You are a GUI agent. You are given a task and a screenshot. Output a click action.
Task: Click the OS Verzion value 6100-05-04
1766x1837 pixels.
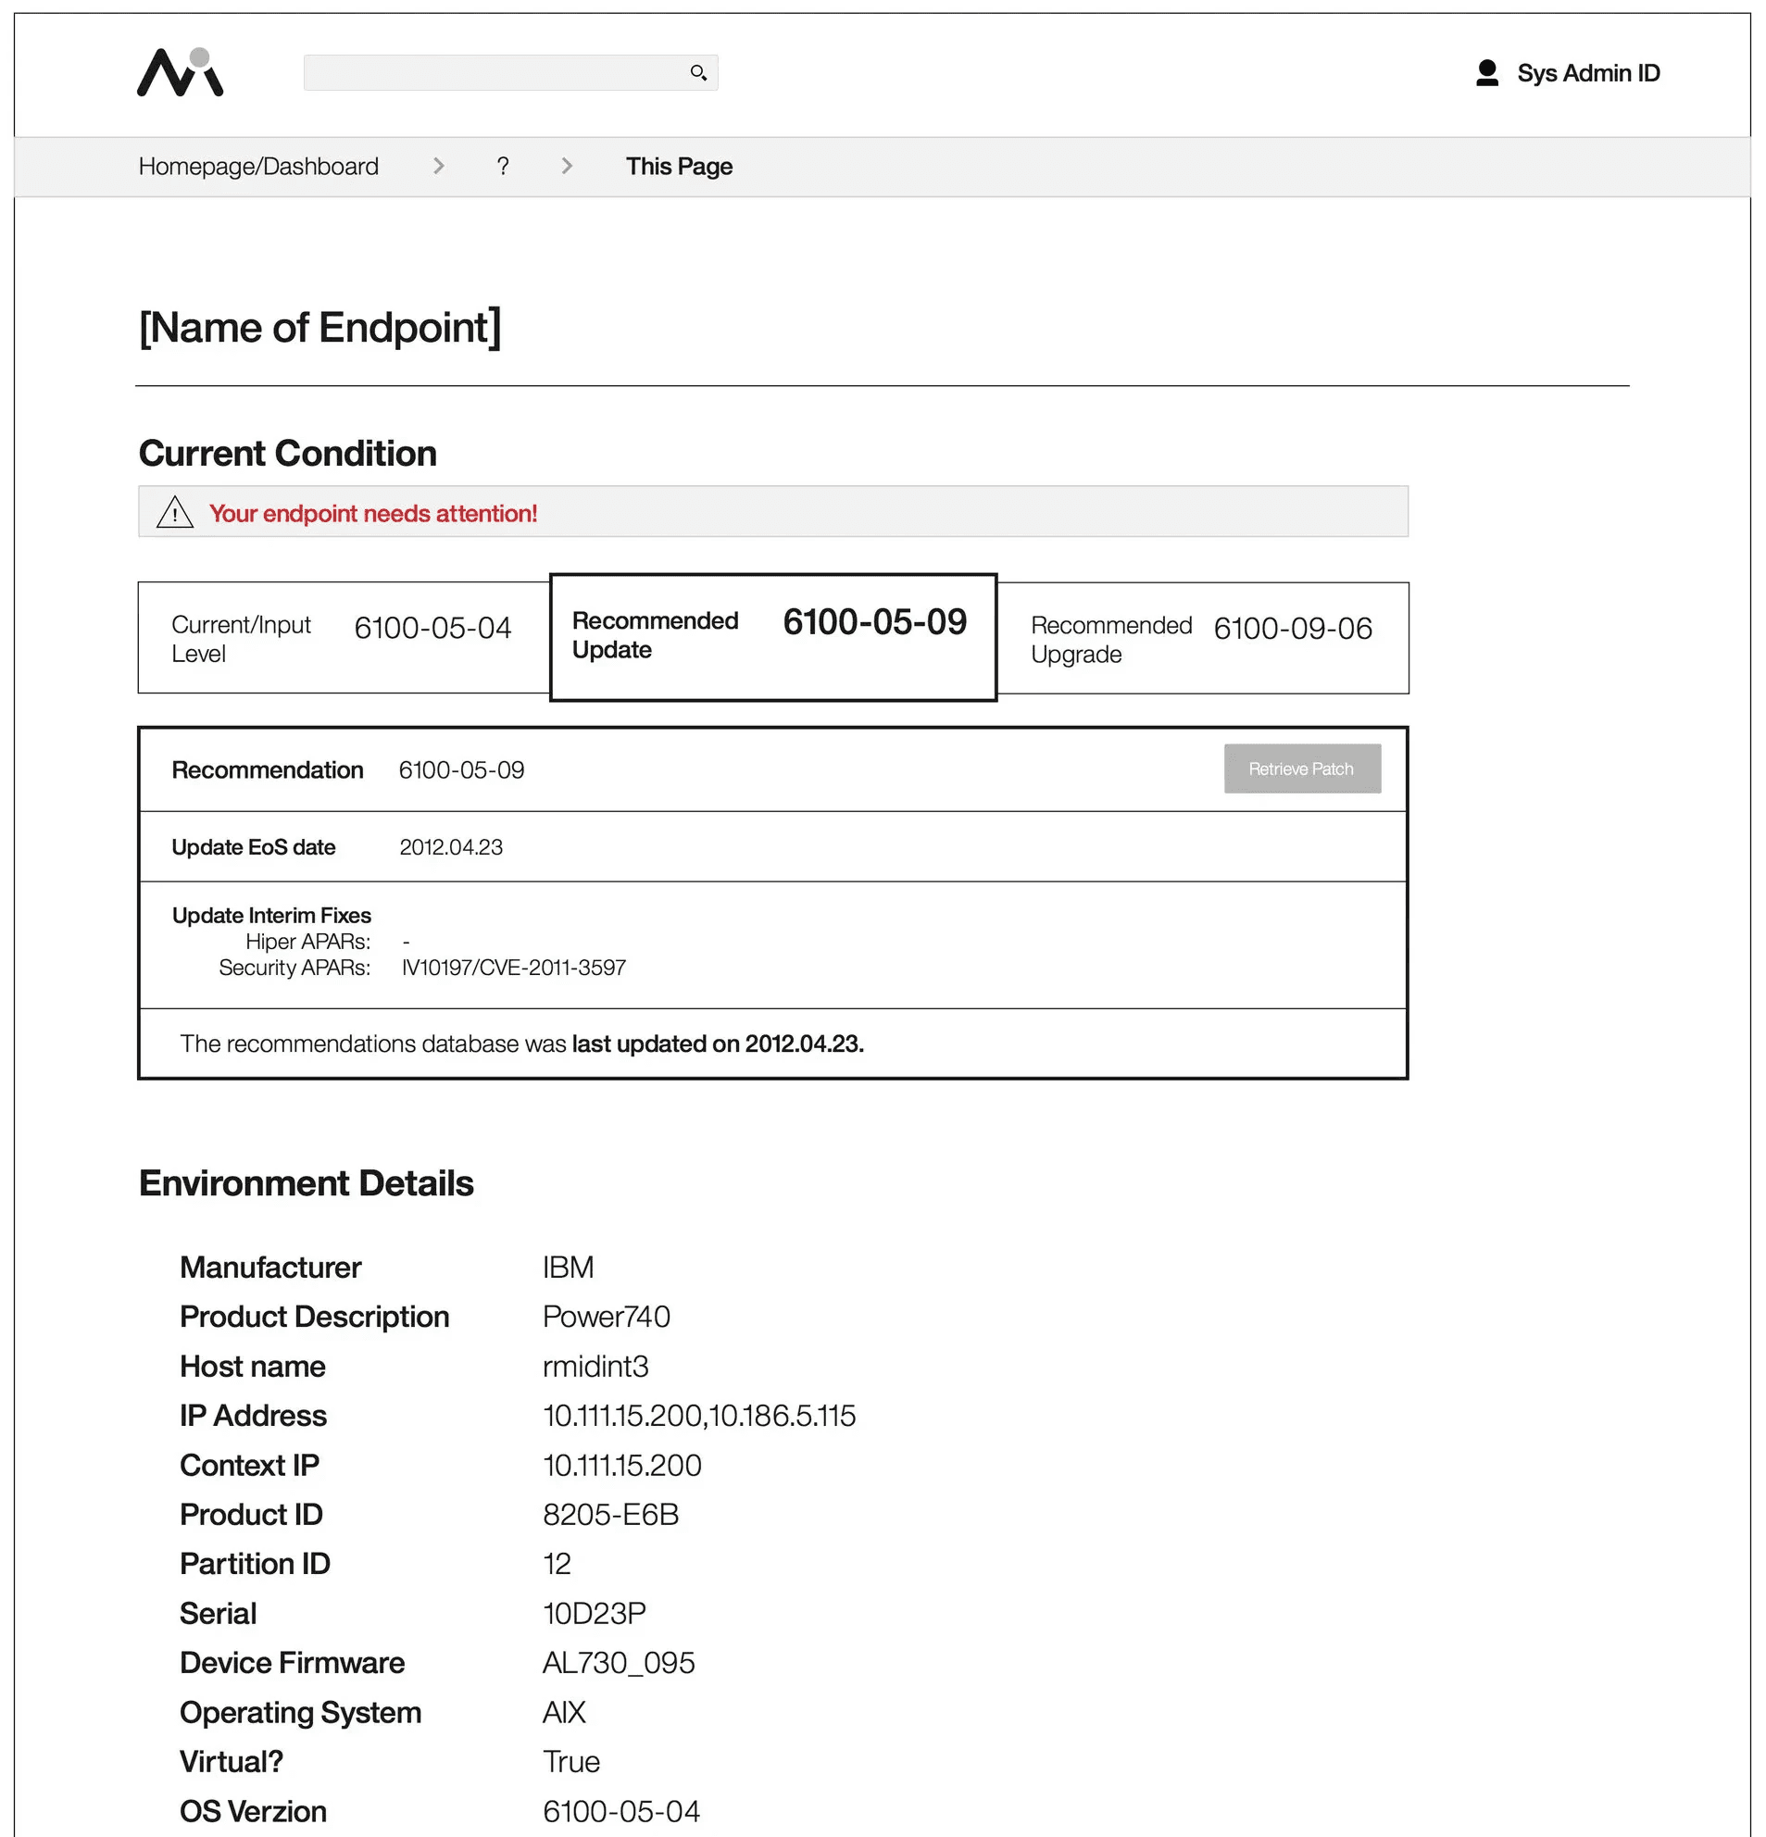621,1812
